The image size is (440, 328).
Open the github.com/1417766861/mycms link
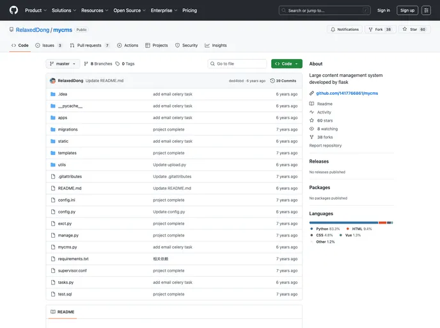[347, 94]
